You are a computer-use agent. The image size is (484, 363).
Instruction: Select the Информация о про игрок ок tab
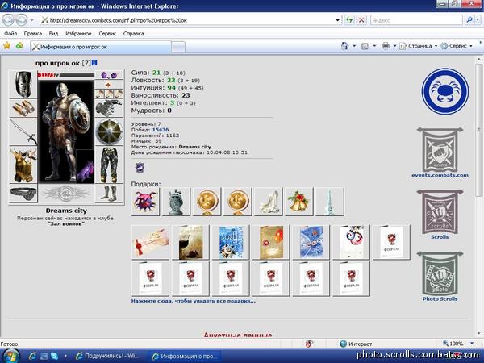click(x=101, y=47)
